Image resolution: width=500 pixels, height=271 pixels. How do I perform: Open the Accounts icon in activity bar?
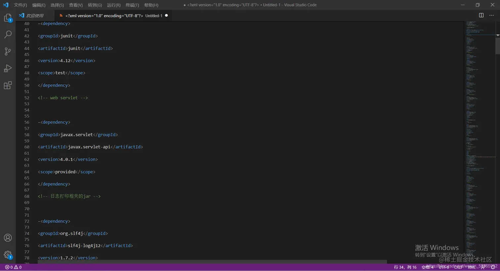tap(8, 238)
